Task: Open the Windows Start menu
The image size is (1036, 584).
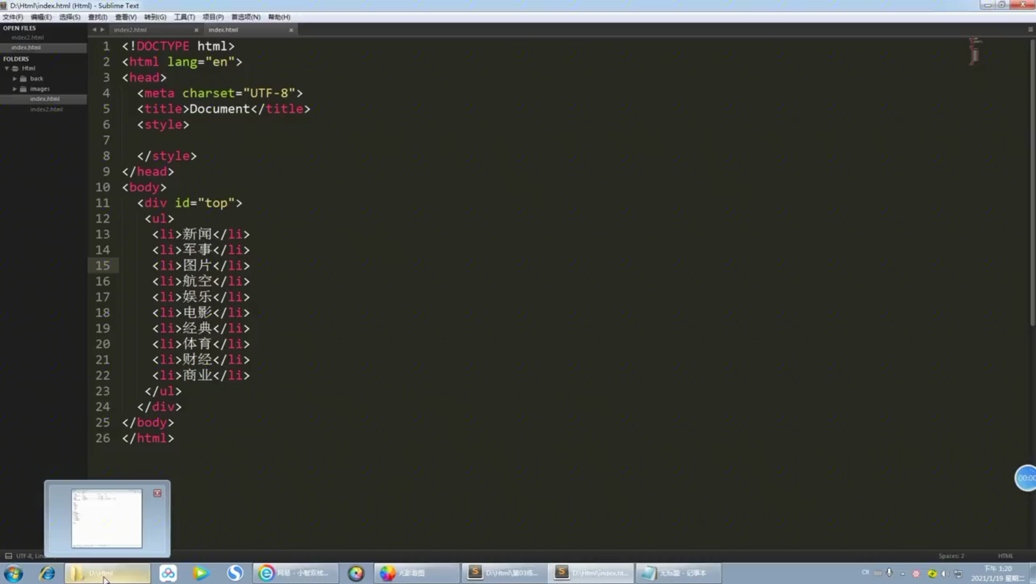Action: click(14, 573)
